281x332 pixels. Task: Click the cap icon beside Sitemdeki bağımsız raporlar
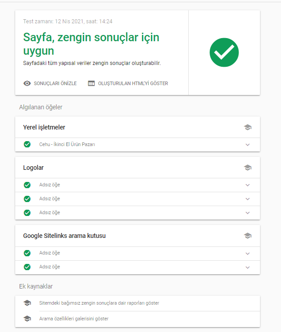point(27,303)
